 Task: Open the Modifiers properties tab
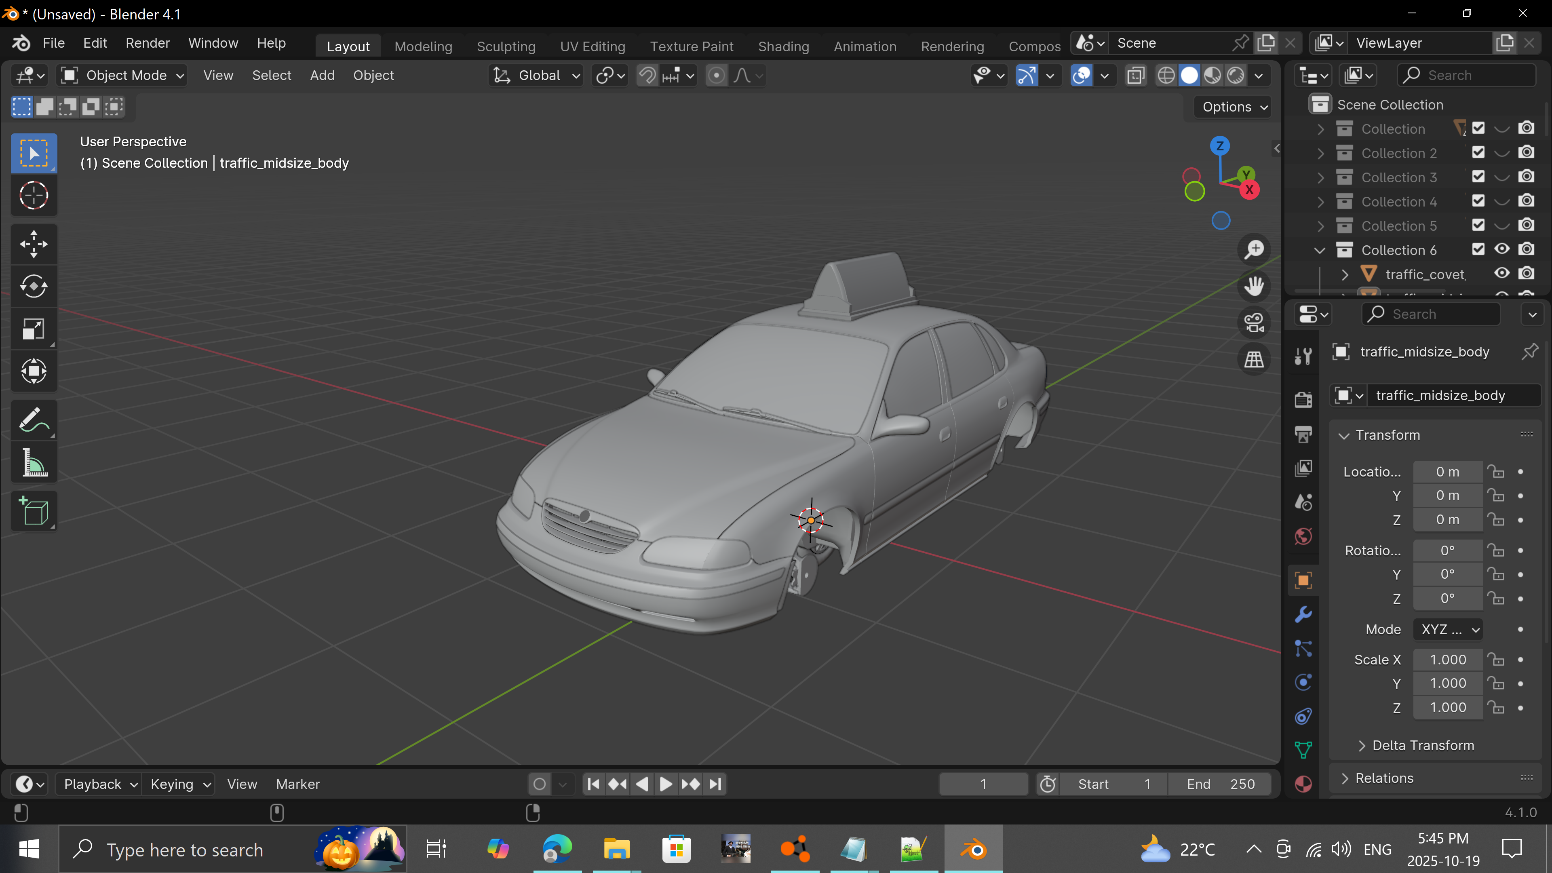point(1303,614)
